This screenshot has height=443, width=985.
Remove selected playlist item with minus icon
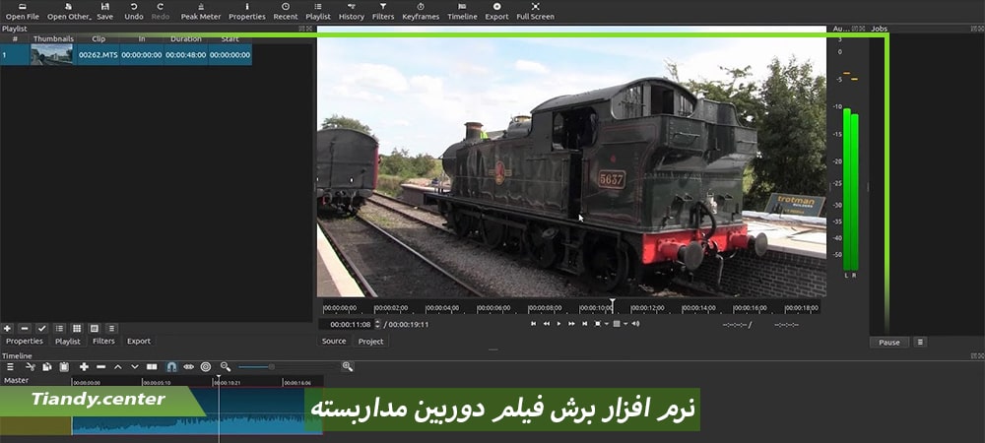pos(25,328)
